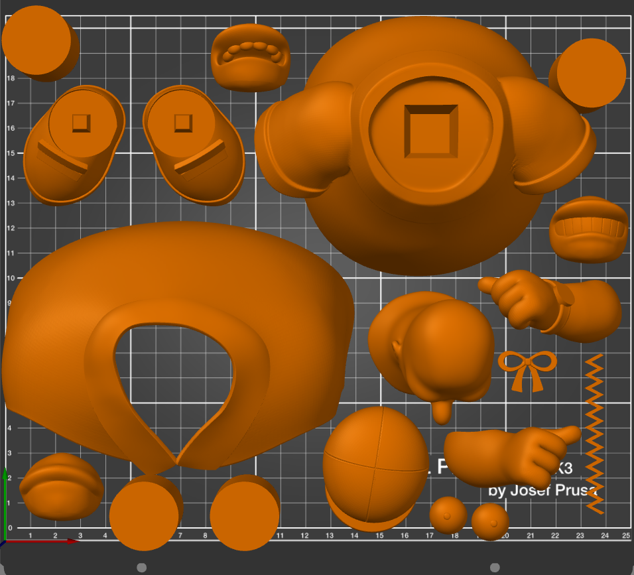The image size is (634, 575).
Task: Select the ribbon bow model
Action: coord(527,371)
